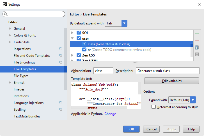Screen dimensions: 204x136
Task: Open Colors & Fonts settings
Action: click(x=25, y=35)
